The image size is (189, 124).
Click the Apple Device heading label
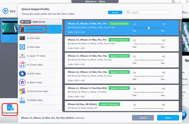pos(39,22)
